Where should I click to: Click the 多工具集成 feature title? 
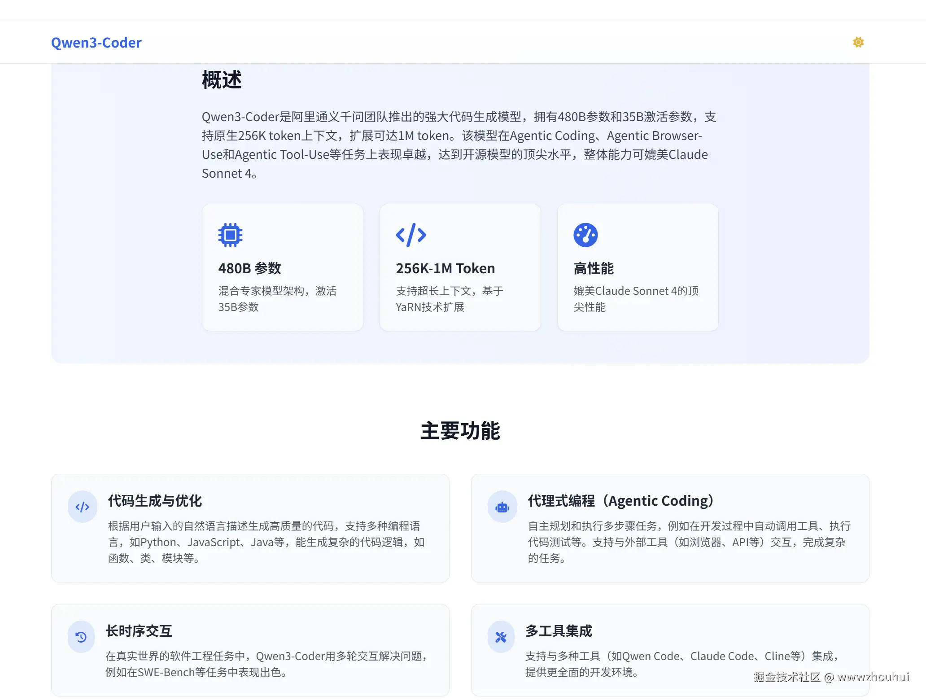(x=559, y=631)
